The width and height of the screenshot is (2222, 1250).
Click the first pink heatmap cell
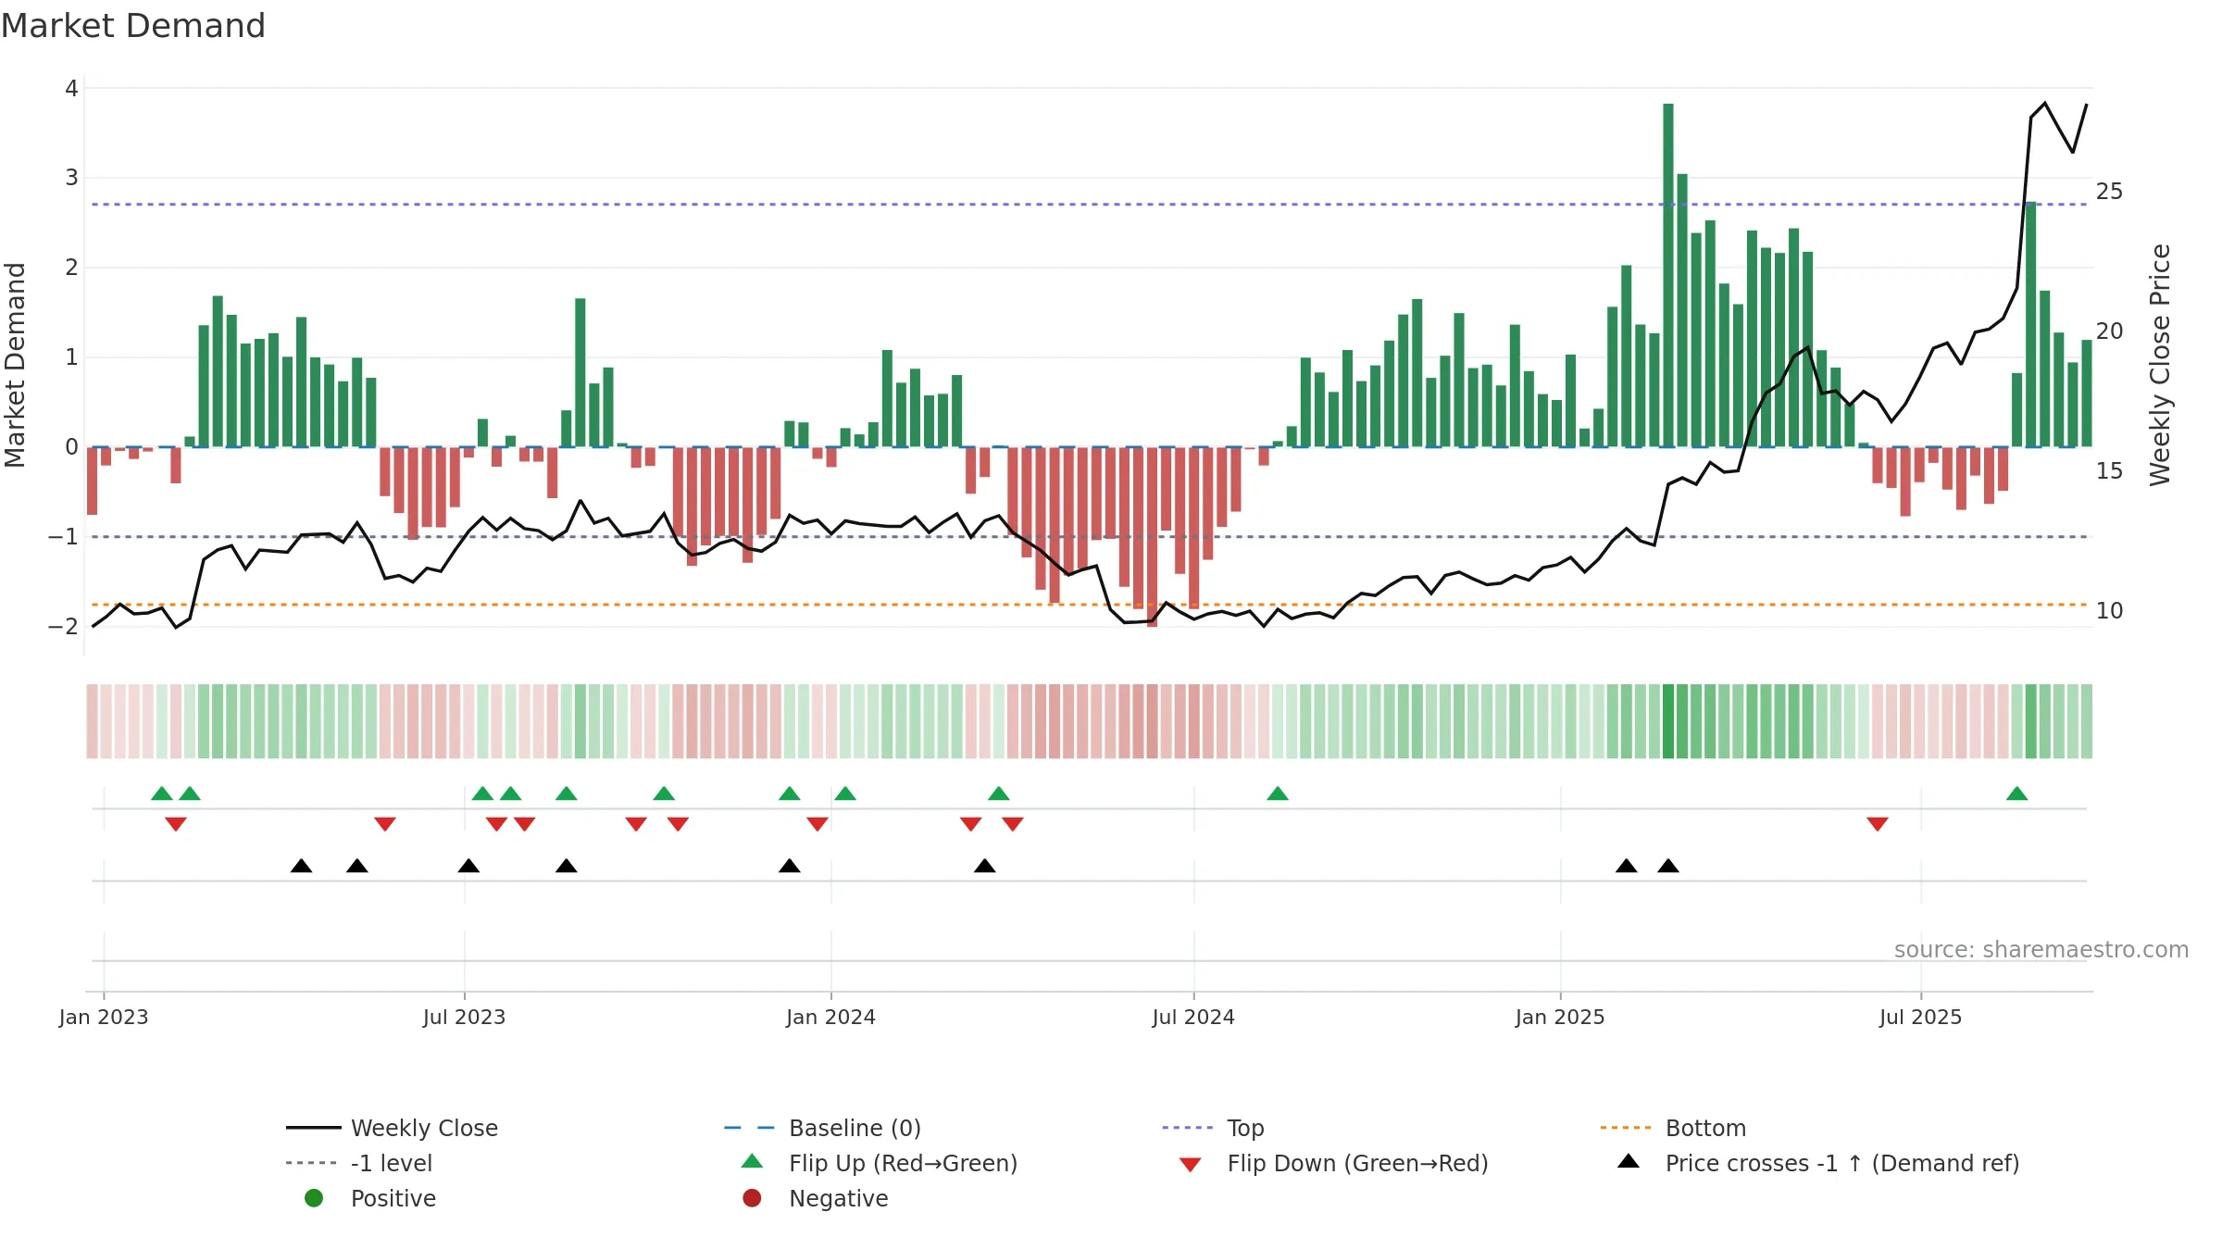(x=93, y=721)
